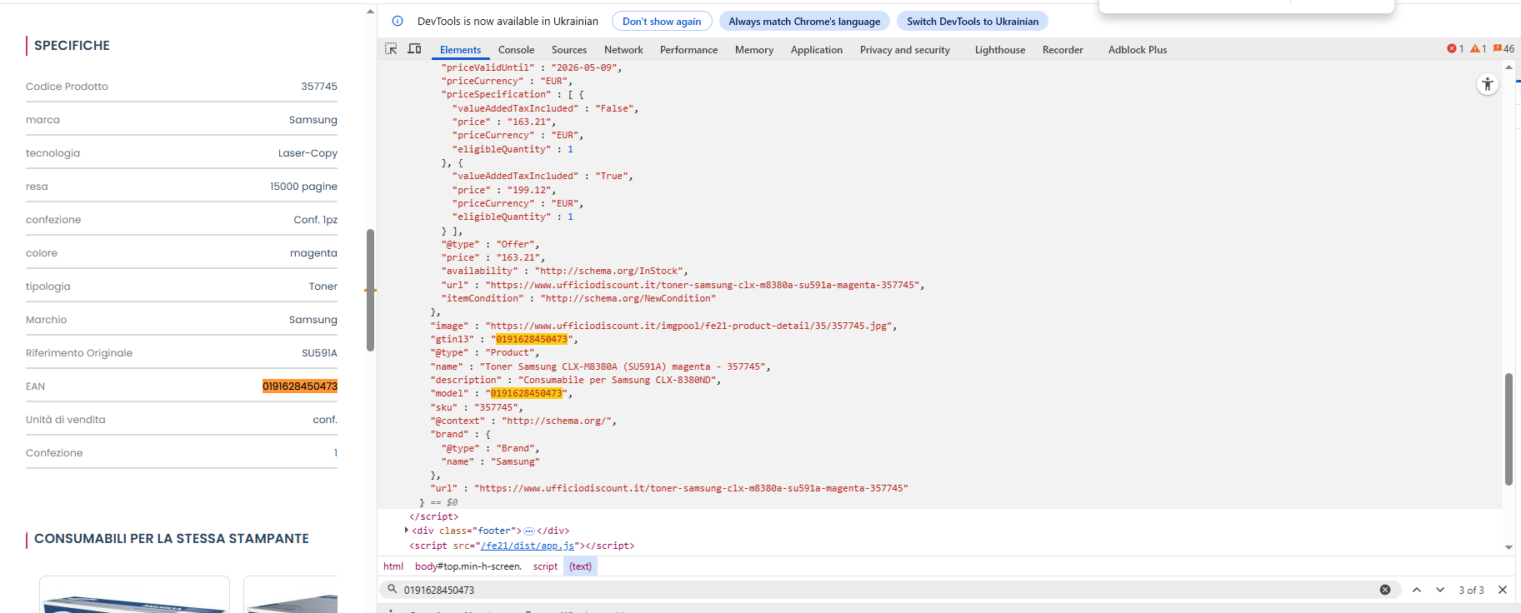Expand the div class footer node
Screen dimensions: 1521x613
tap(407, 531)
